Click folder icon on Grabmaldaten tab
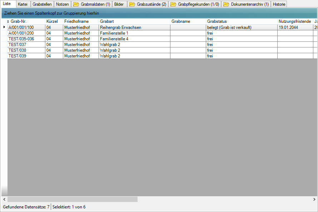The width and height of the screenshot is (318, 212). click(76, 4)
